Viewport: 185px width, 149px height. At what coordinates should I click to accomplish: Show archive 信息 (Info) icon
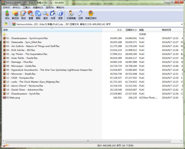click(60, 15)
